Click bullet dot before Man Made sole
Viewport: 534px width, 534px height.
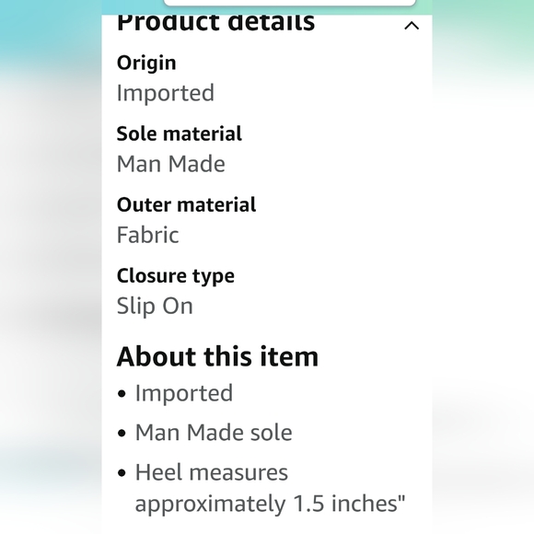point(122,434)
